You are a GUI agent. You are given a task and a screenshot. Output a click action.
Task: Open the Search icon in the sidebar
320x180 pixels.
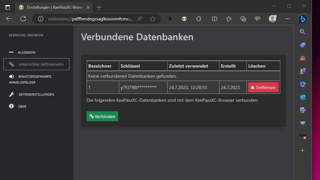coord(302,32)
